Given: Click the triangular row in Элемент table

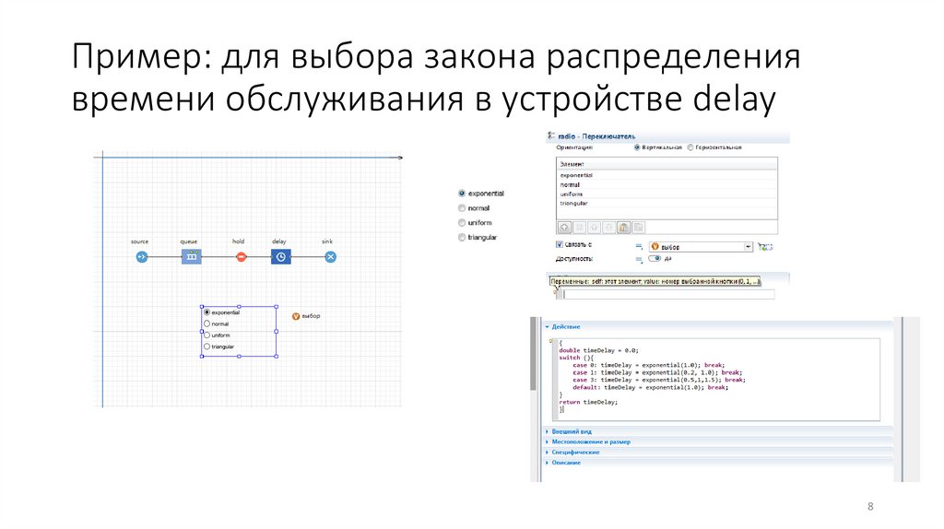Looking at the screenshot, I should [x=667, y=204].
